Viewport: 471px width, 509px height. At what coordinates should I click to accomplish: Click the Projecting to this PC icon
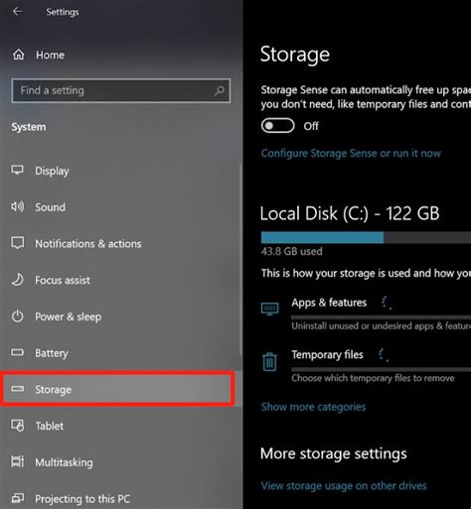click(18, 498)
